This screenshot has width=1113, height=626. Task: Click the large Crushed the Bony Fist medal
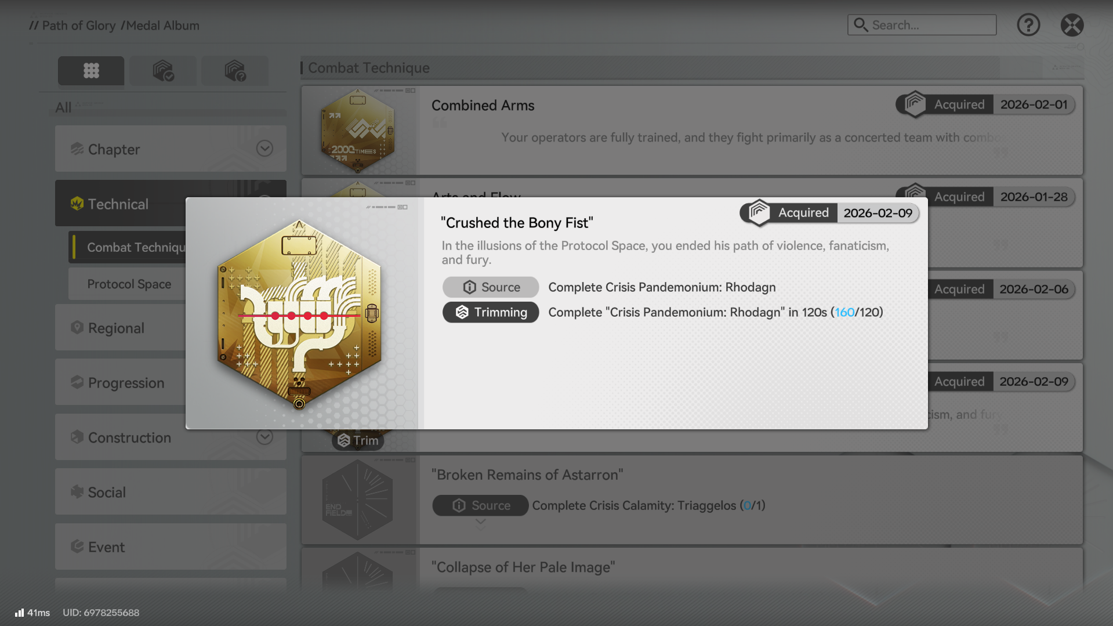tap(299, 314)
